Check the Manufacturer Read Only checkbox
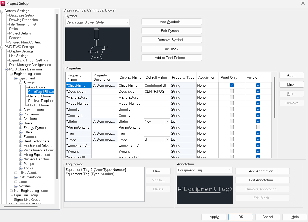The image size is (308, 222). tap(232, 97)
